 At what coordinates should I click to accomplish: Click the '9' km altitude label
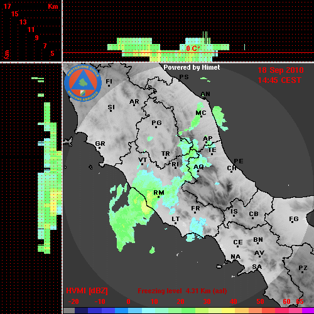[x=36, y=38]
